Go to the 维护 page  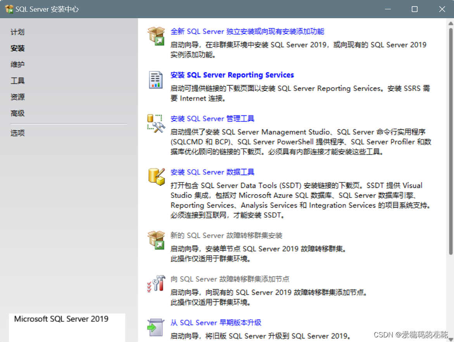(17, 65)
